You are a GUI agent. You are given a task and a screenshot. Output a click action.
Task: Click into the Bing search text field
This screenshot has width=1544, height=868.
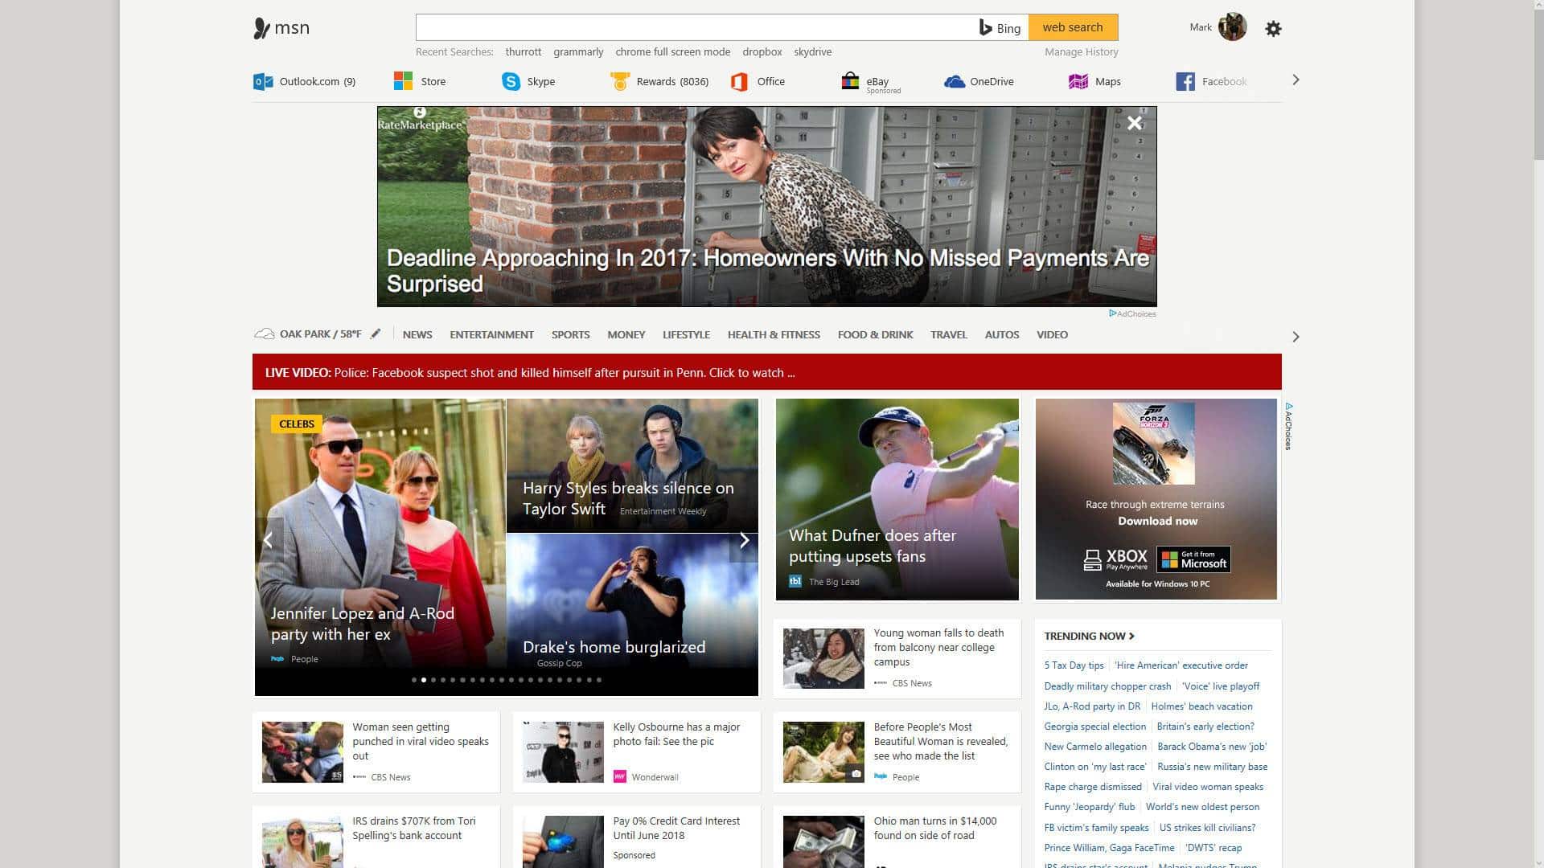[696, 27]
